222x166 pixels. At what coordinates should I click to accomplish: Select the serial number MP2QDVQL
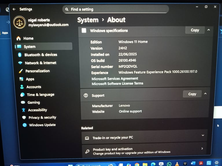128,67
